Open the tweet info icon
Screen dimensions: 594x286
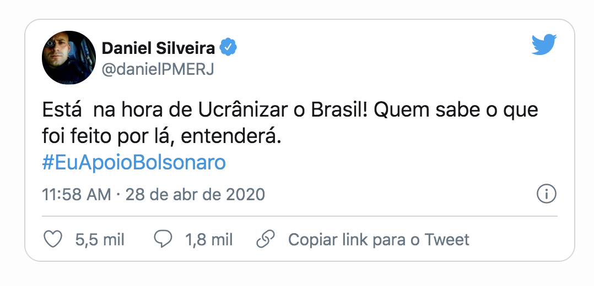tap(546, 194)
